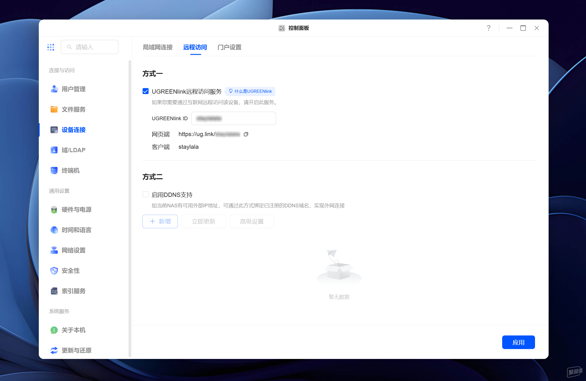Click the Update & Restore (更新与还原) icon
This screenshot has width=586, height=381.
54,350
